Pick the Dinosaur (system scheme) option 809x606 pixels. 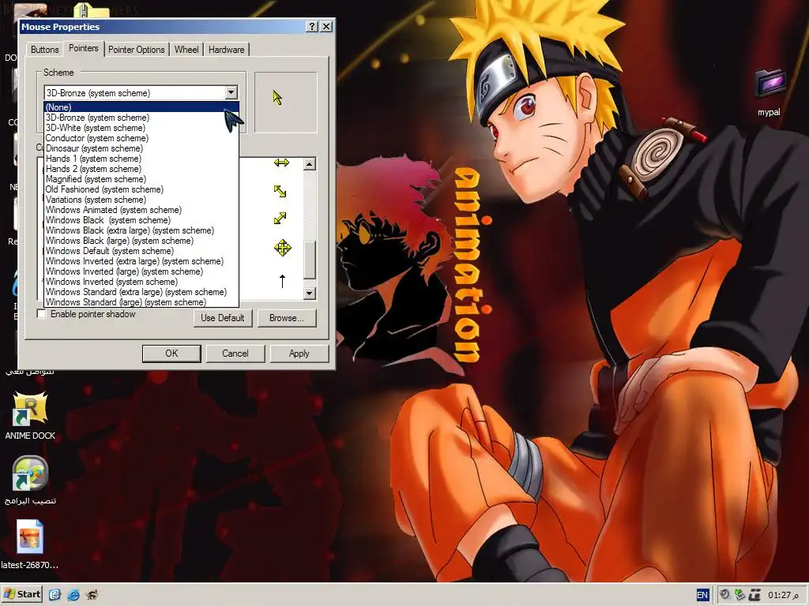tap(141, 148)
